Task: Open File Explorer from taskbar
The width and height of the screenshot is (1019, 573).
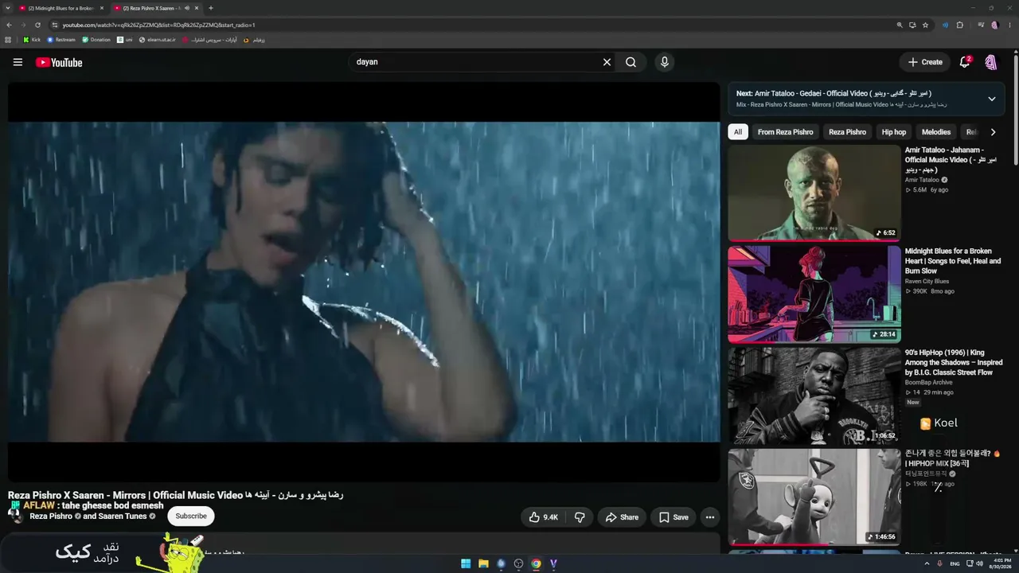Action: (483, 563)
